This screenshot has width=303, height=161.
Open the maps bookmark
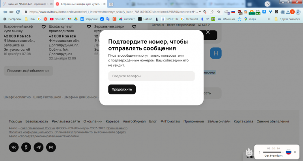pos(250,19)
